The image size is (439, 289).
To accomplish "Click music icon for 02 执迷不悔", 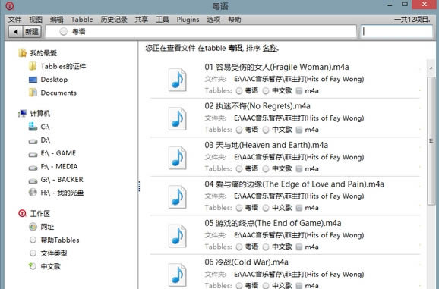I will [x=177, y=119].
